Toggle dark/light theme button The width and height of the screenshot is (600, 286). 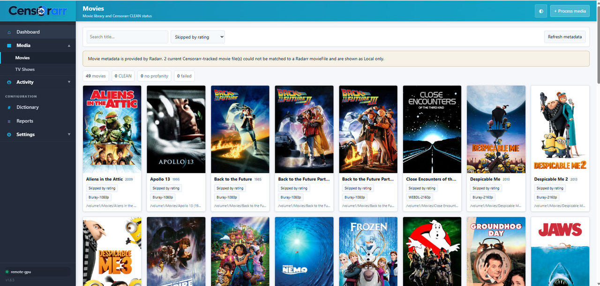pyautogui.click(x=541, y=11)
